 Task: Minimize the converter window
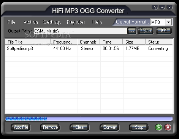click(162, 8)
